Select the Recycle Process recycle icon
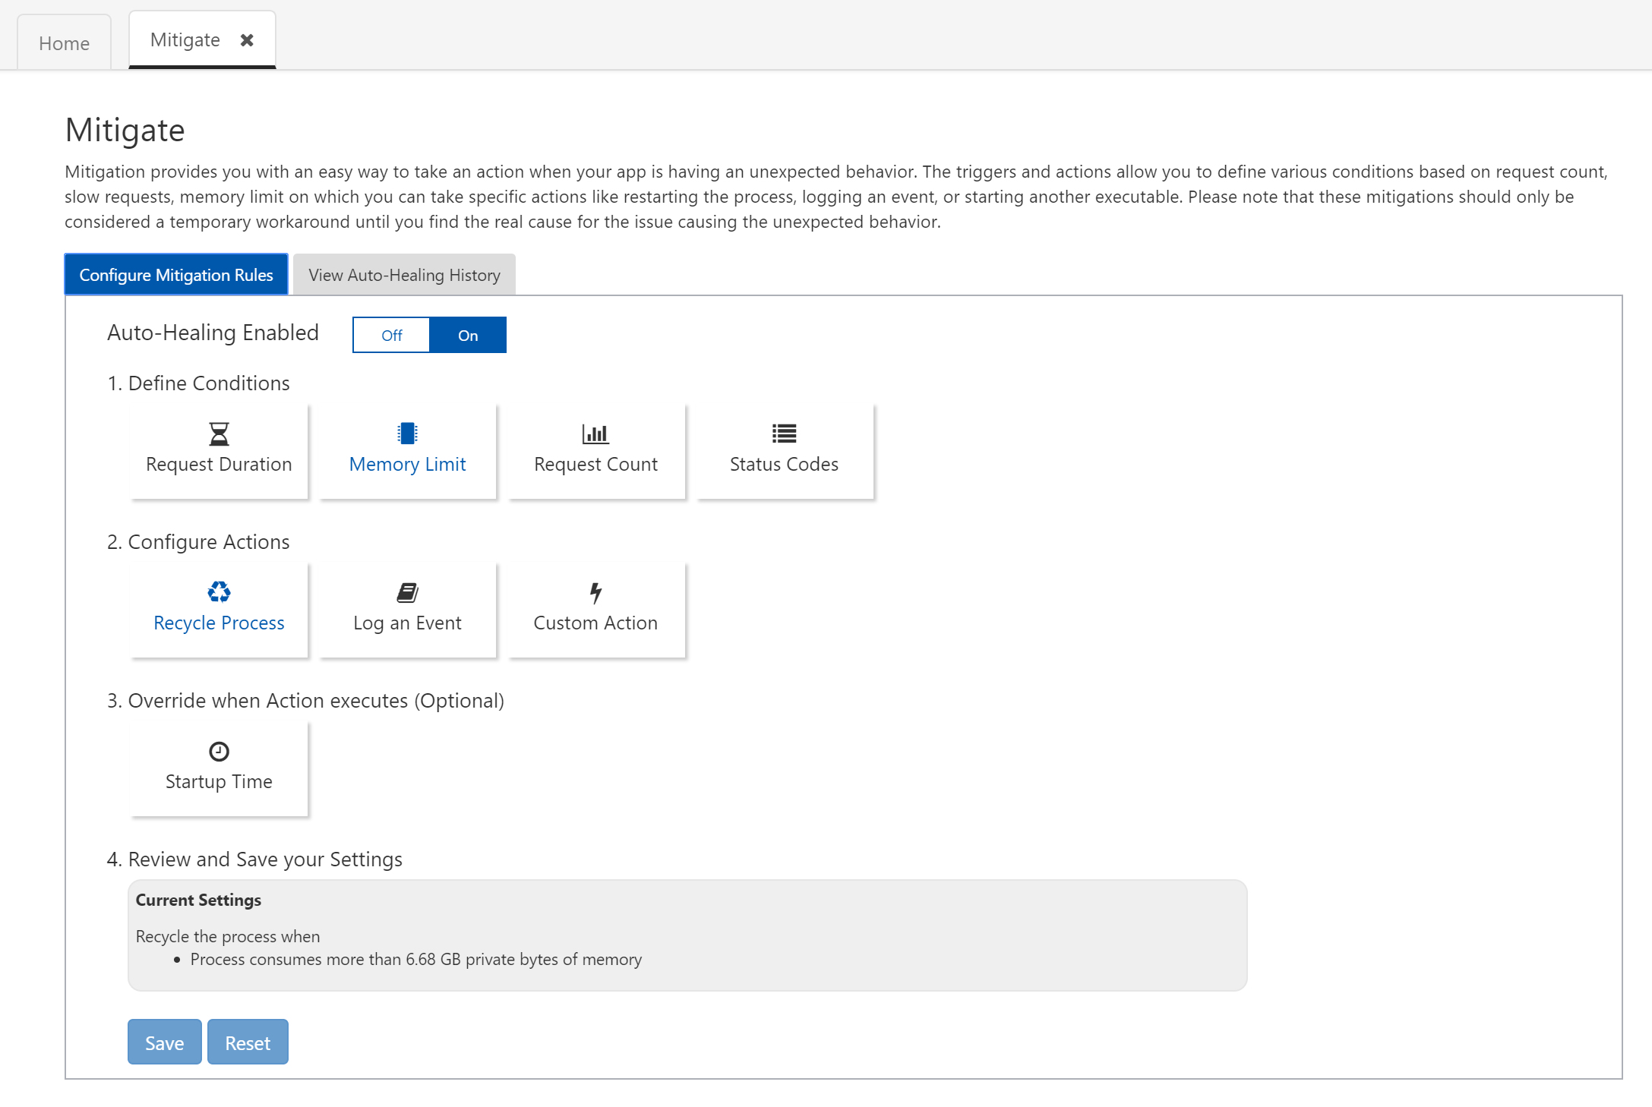Viewport: 1652px width, 1107px height. click(x=219, y=592)
